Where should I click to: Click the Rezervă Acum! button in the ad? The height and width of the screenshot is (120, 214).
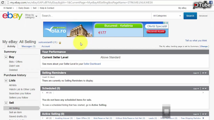coord(156,31)
